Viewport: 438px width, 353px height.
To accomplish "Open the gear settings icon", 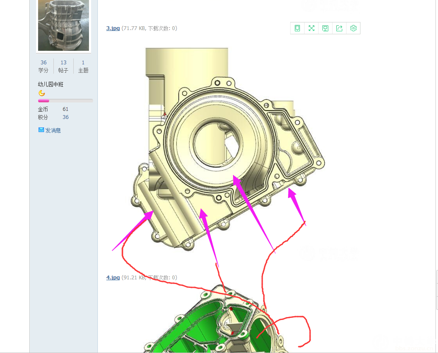I will [353, 28].
